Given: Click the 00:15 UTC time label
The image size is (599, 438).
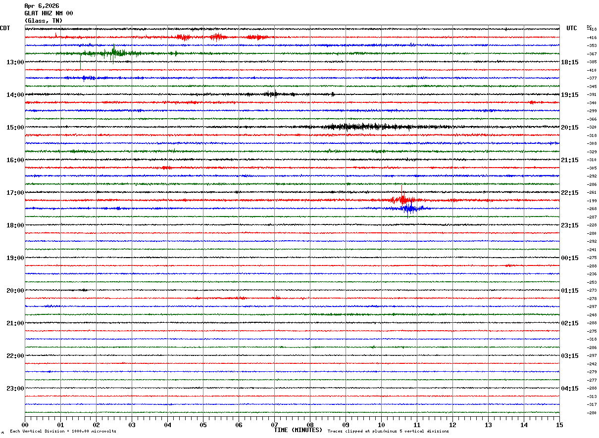Looking at the screenshot, I should click(570, 258).
